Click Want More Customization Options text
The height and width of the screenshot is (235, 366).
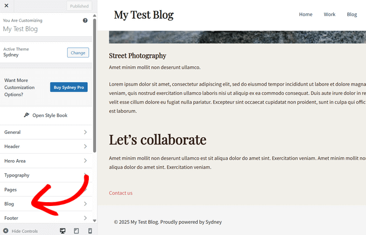tap(19, 88)
